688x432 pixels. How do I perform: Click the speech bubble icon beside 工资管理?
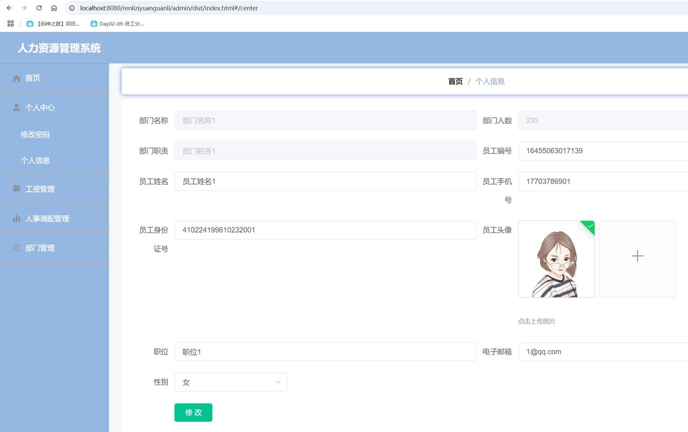(x=16, y=188)
